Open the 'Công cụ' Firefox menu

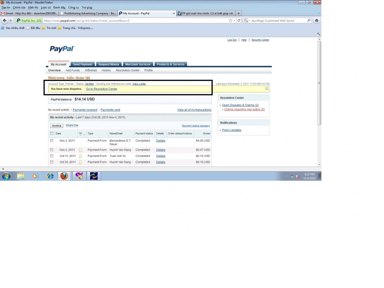(73, 7)
